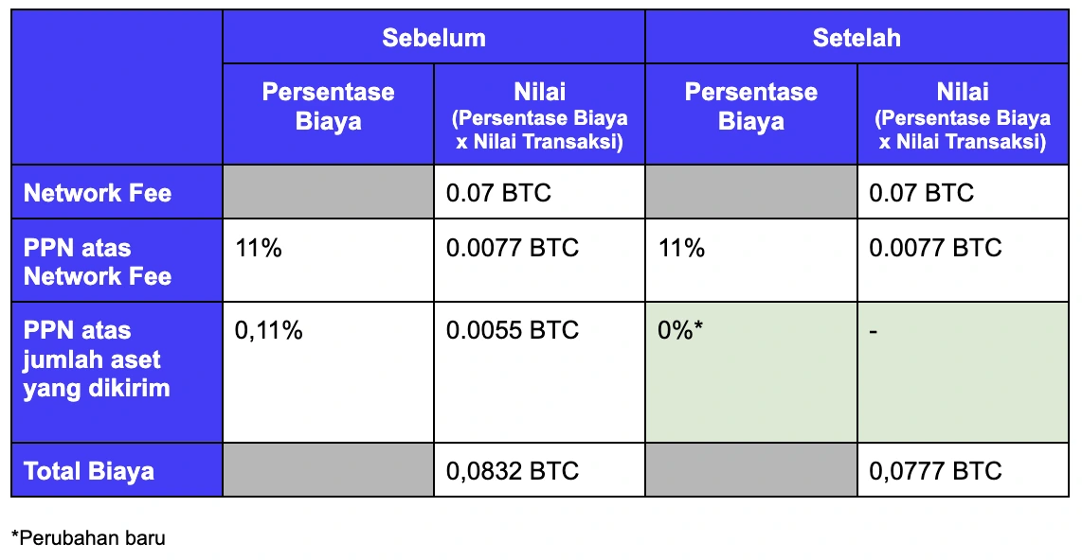Click Nilai header under Sebelum

tap(539, 114)
